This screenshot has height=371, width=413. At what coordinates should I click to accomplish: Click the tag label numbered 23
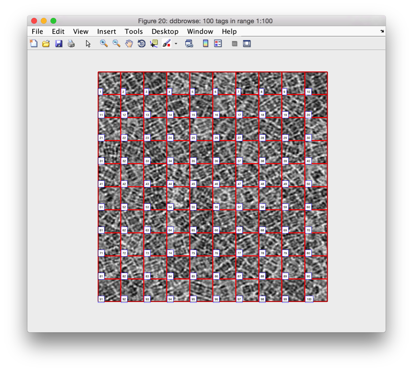coord(147,138)
